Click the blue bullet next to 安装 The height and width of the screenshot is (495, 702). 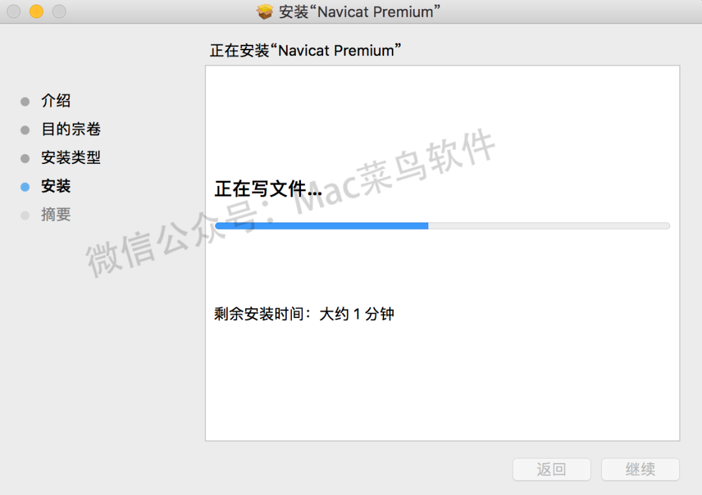pos(25,187)
